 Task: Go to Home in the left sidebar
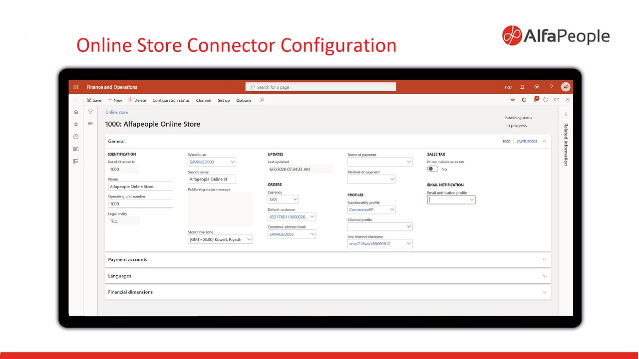coord(76,112)
